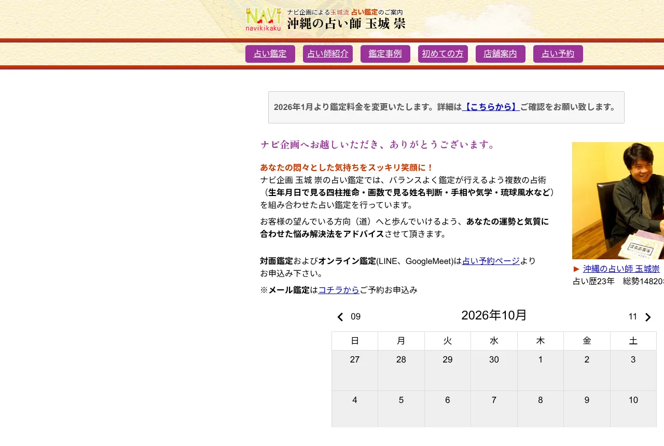Open the 占い予約ページ link
Screen dimensions: 664x446
pyautogui.click(x=491, y=261)
